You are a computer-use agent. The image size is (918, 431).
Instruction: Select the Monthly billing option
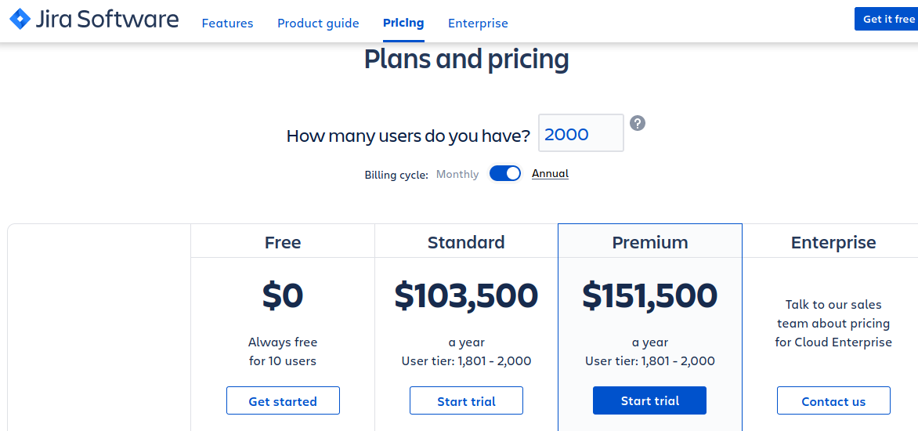(x=457, y=174)
